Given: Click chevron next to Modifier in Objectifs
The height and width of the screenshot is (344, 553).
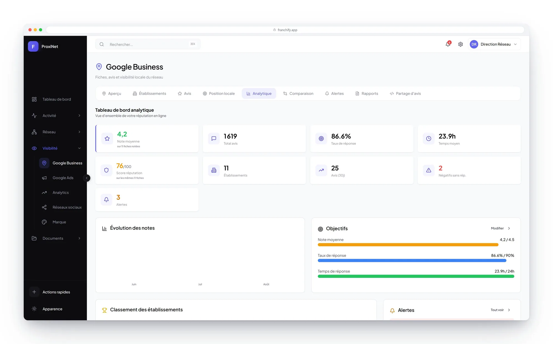Looking at the screenshot, I should click(x=509, y=228).
